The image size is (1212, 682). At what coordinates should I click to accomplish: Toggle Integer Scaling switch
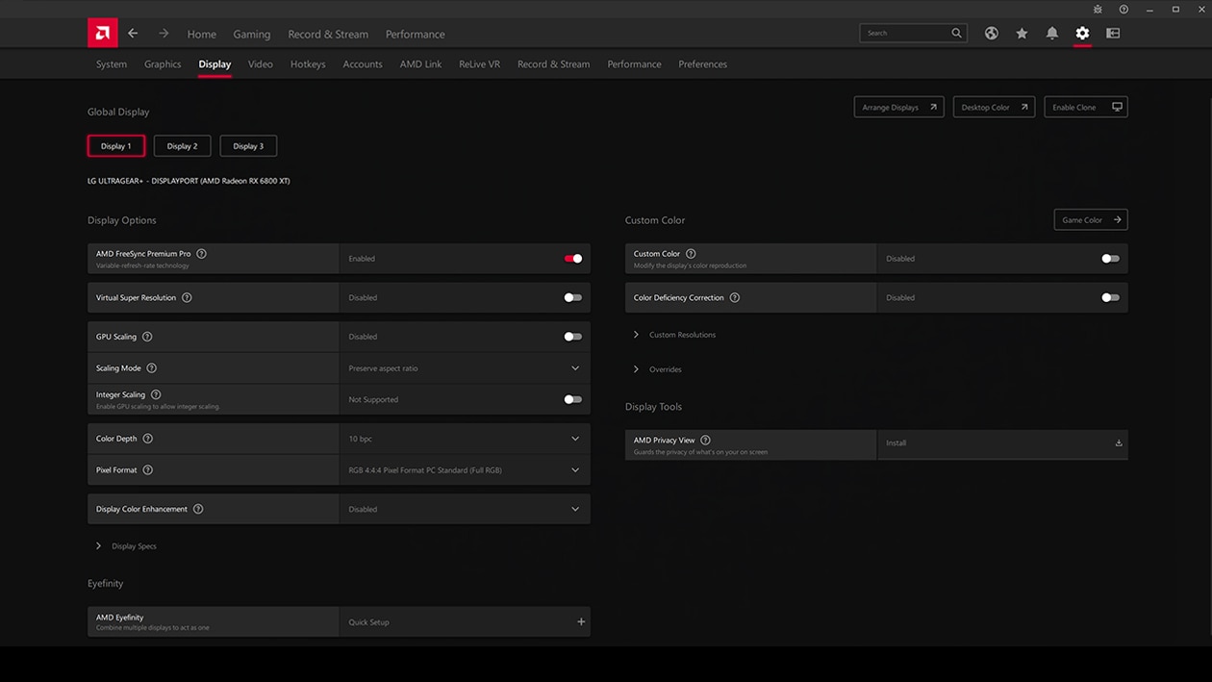pos(573,399)
